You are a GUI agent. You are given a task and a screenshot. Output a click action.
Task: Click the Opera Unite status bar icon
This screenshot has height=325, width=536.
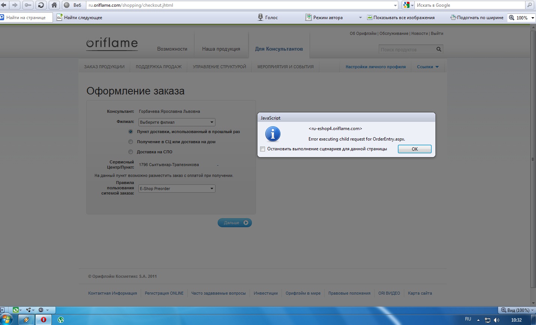[28, 310]
